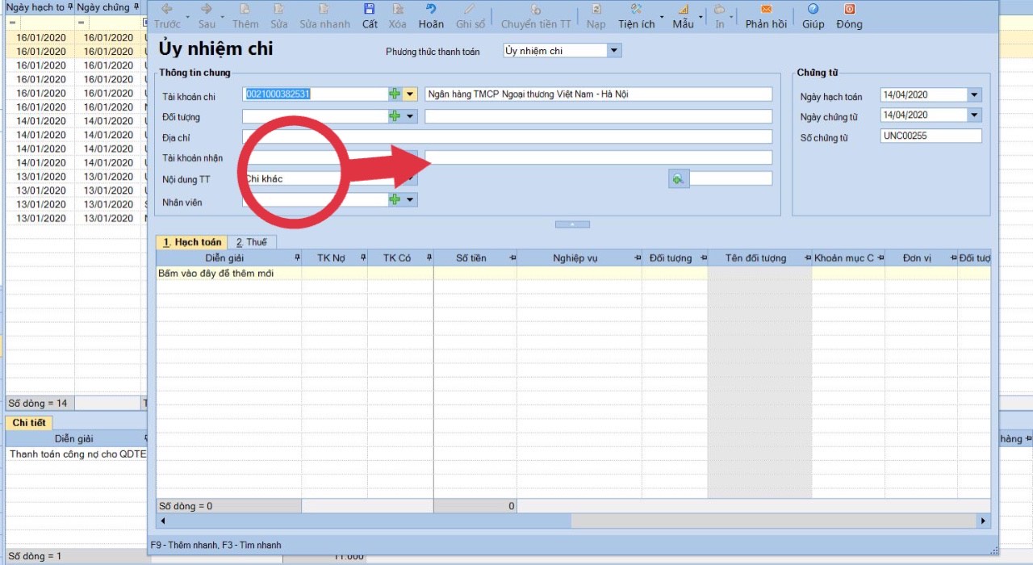
Task: Click green plus next to Nhân viên
Action: coord(395,199)
